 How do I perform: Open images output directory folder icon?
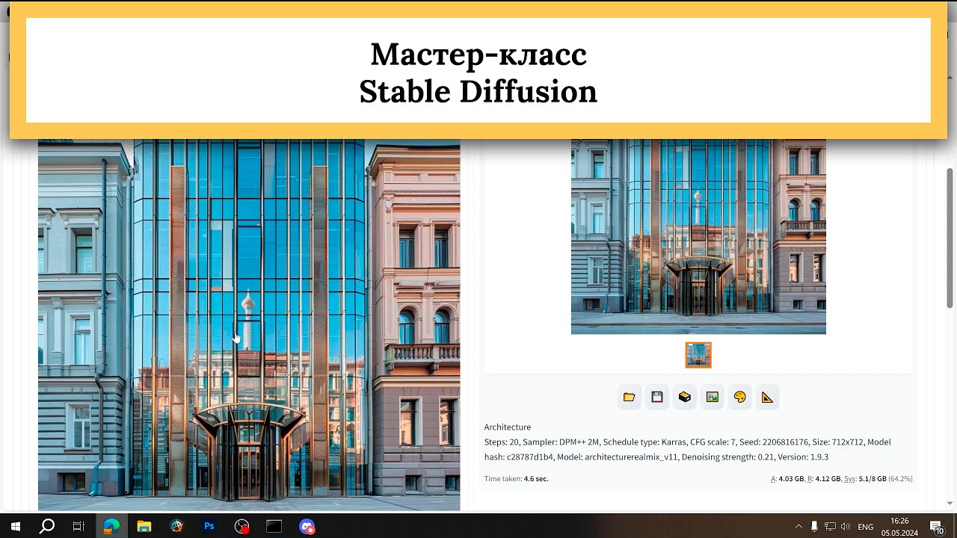pyautogui.click(x=629, y=397)
